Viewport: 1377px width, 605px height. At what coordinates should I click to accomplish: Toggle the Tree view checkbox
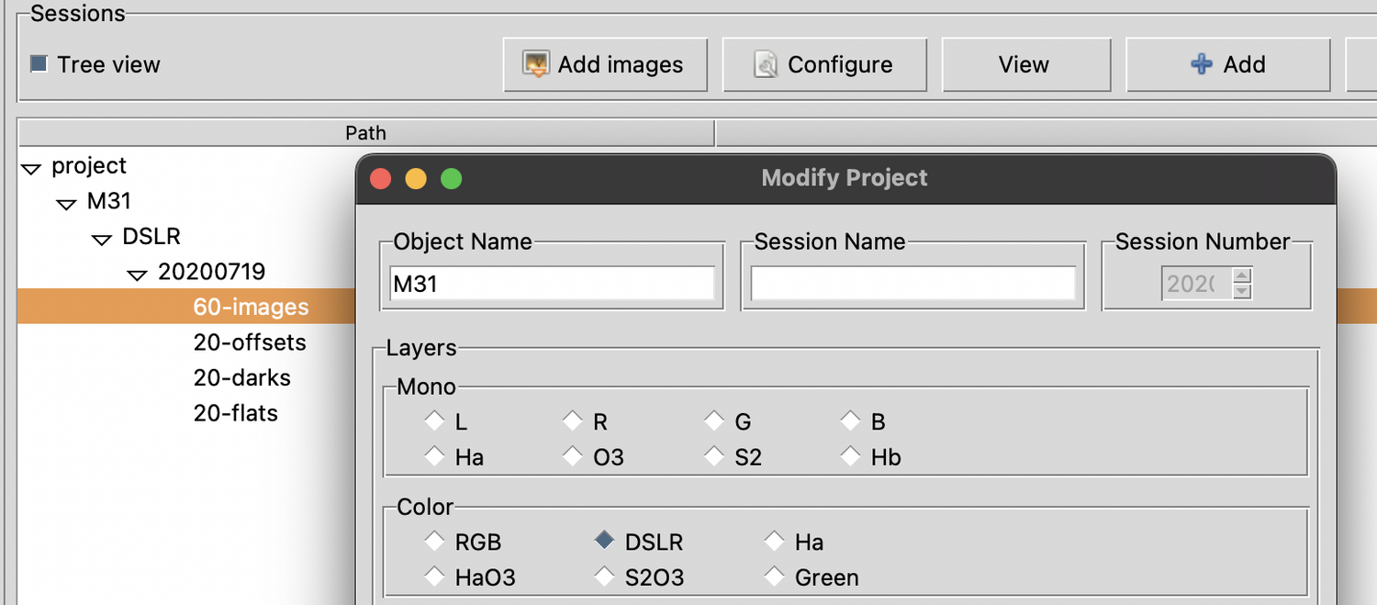pyautogui.click(x=39, y=64)
